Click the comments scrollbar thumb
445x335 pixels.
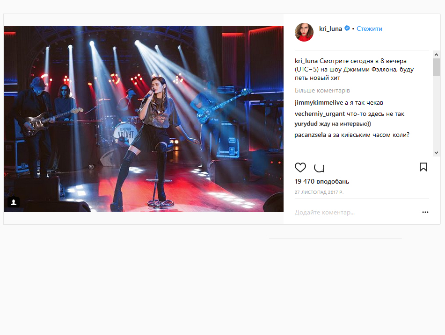pos(436,67)
